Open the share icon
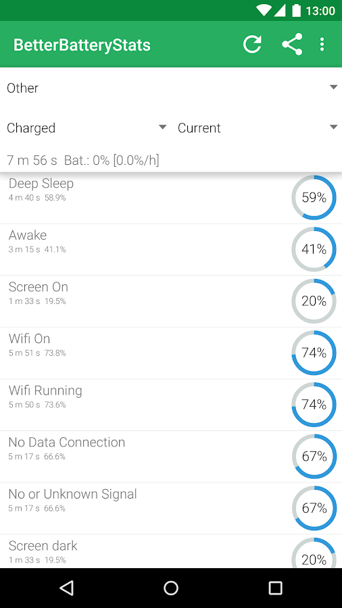The width and height of the screenshot is (342, 608). (x=292, y=44)
